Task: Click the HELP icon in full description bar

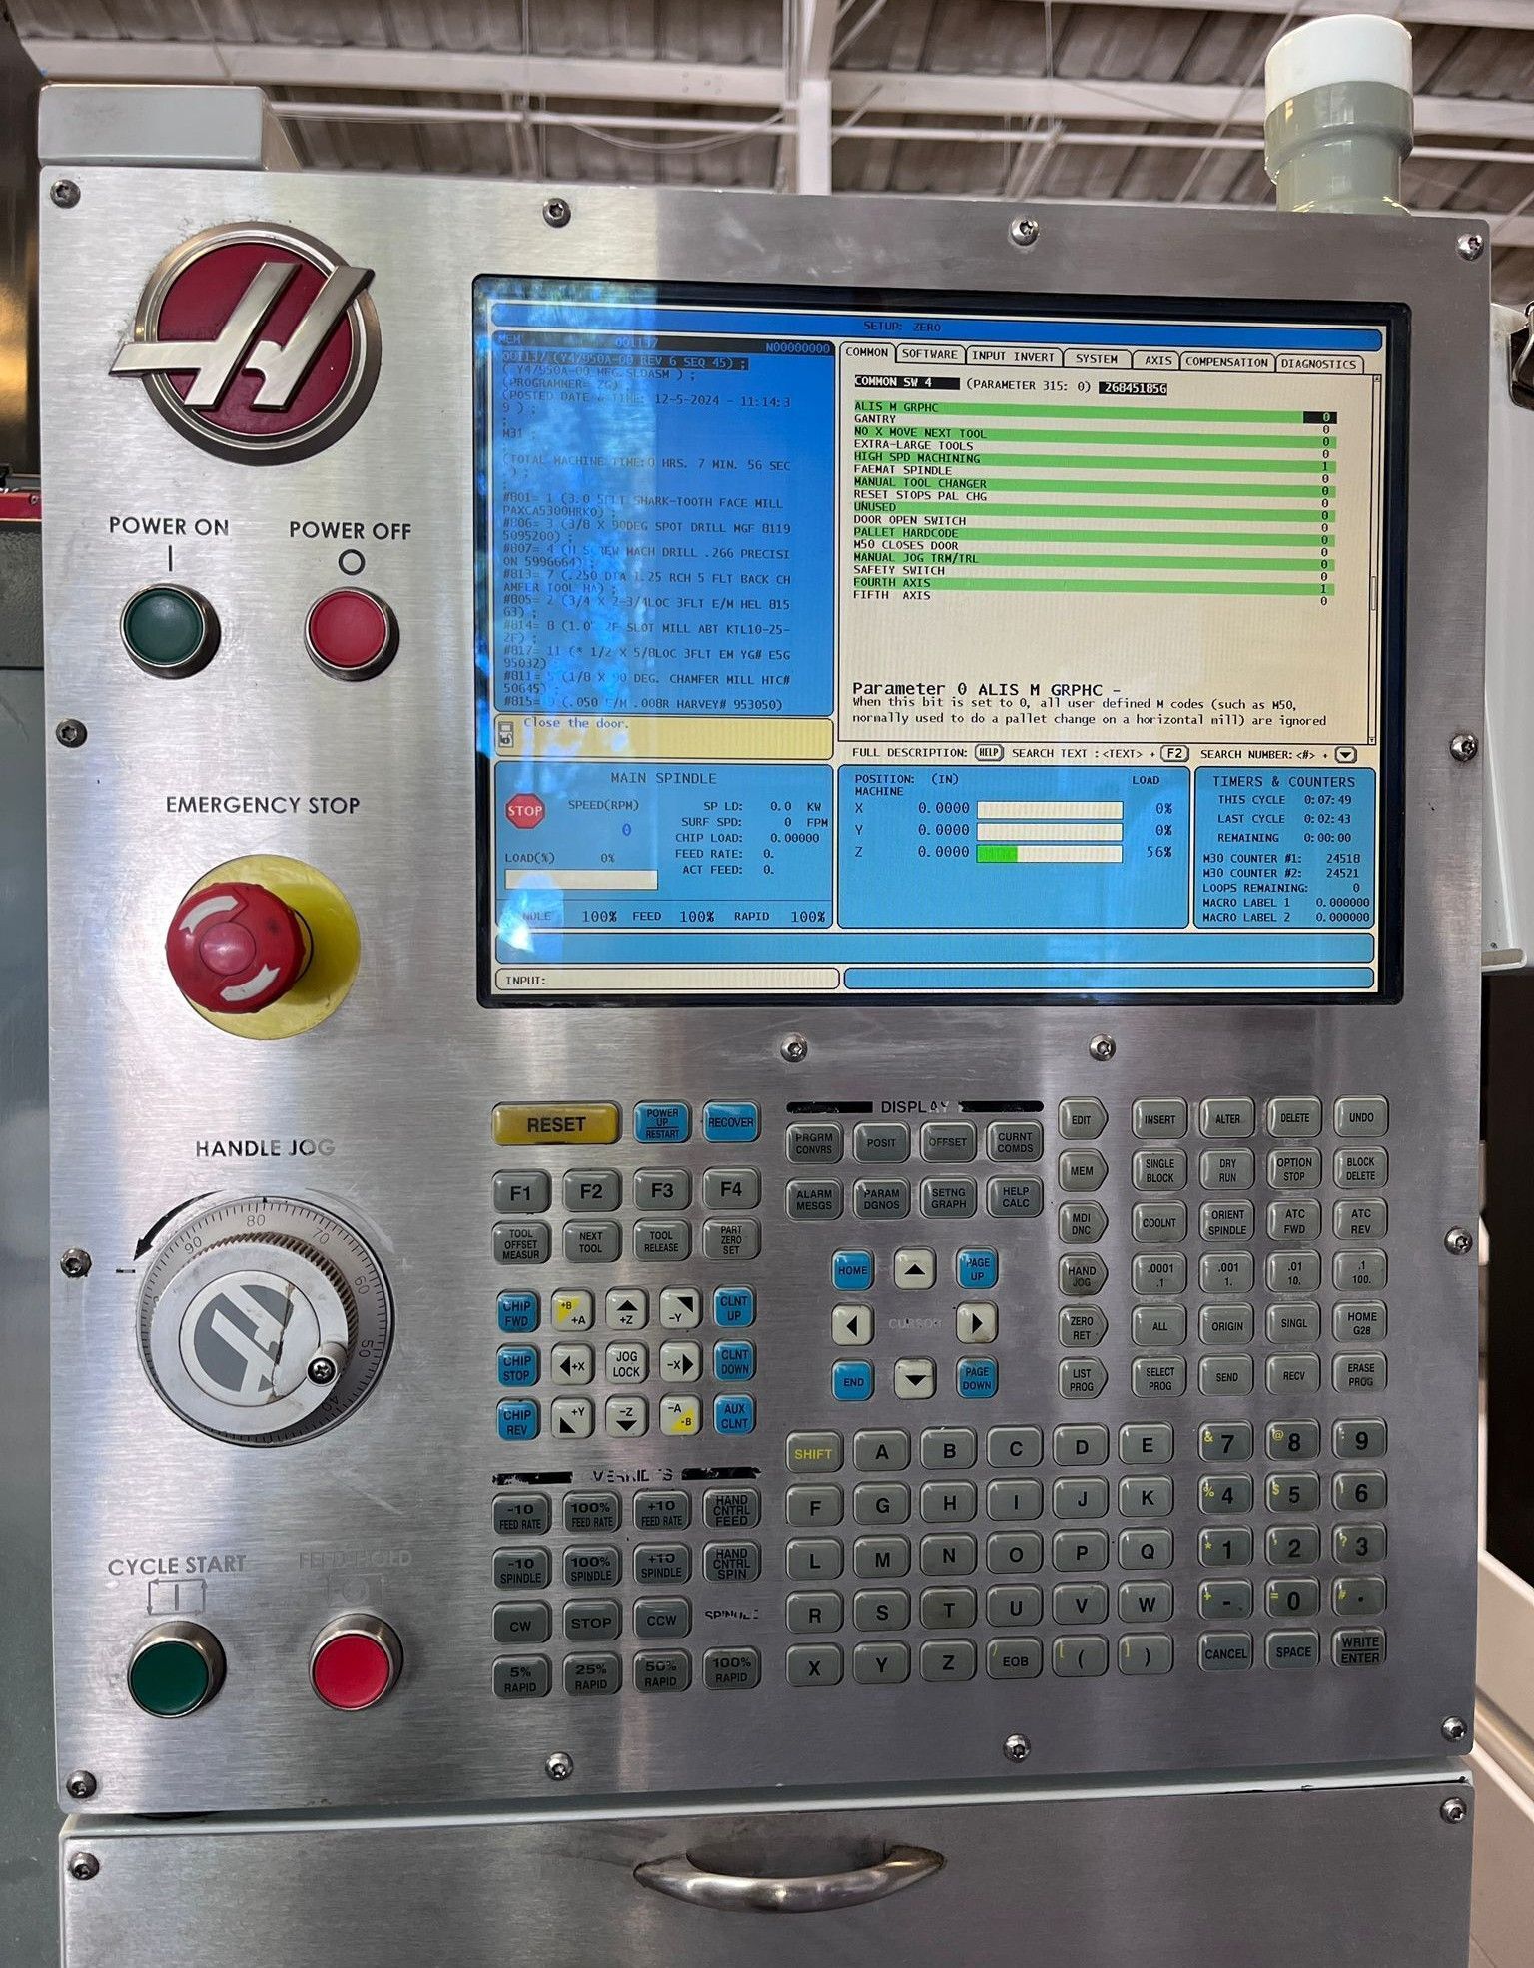Action: [988, 753]
